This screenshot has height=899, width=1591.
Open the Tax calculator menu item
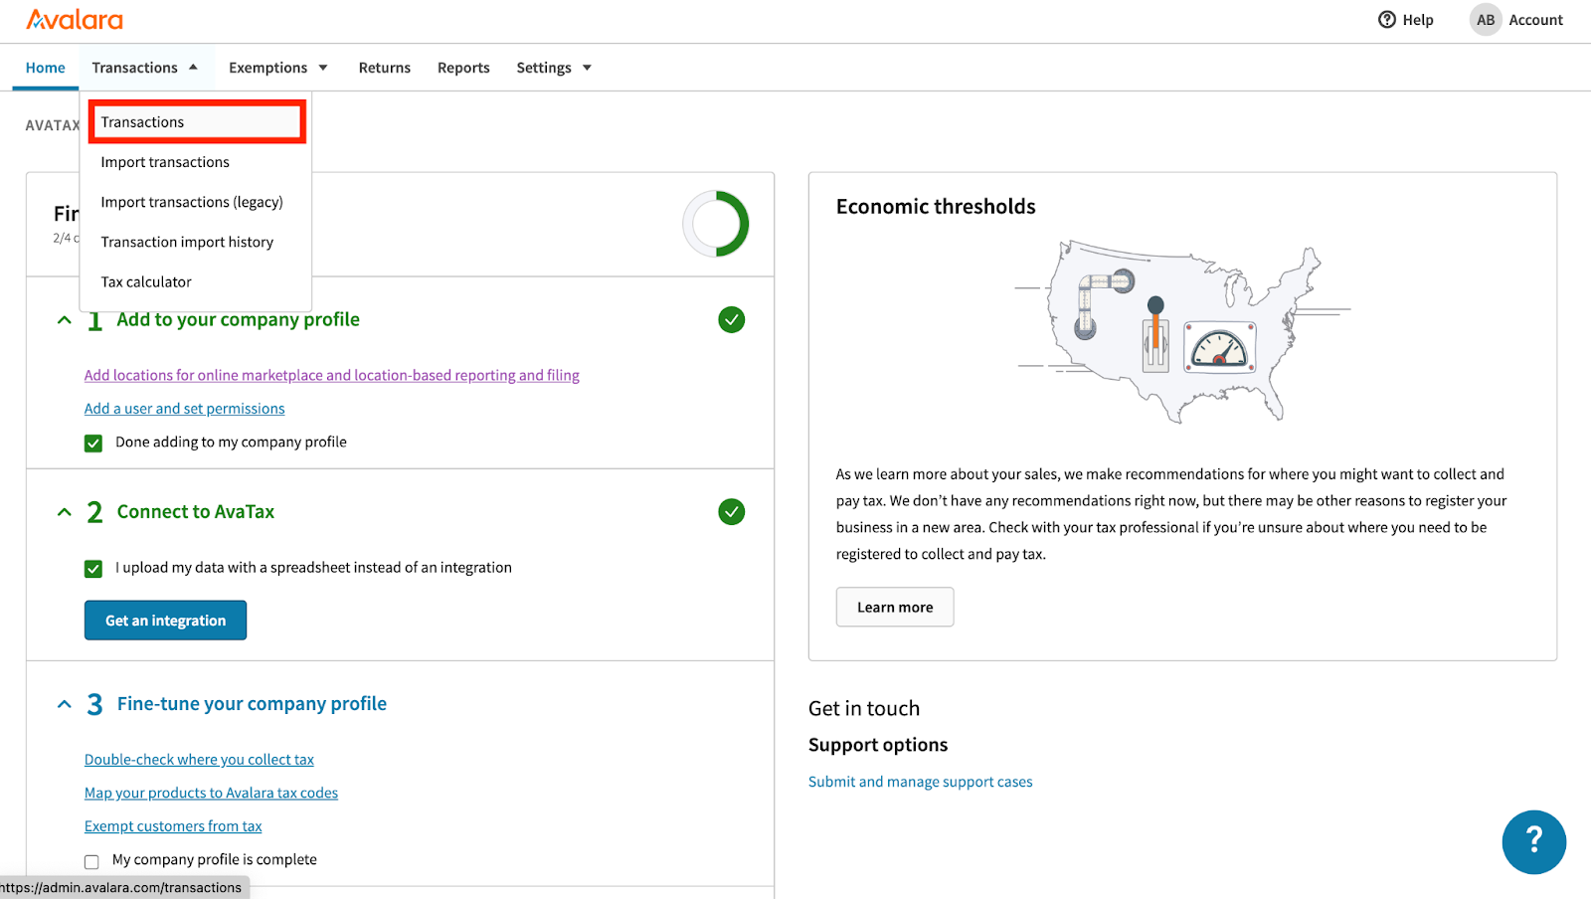click(146, 281)
